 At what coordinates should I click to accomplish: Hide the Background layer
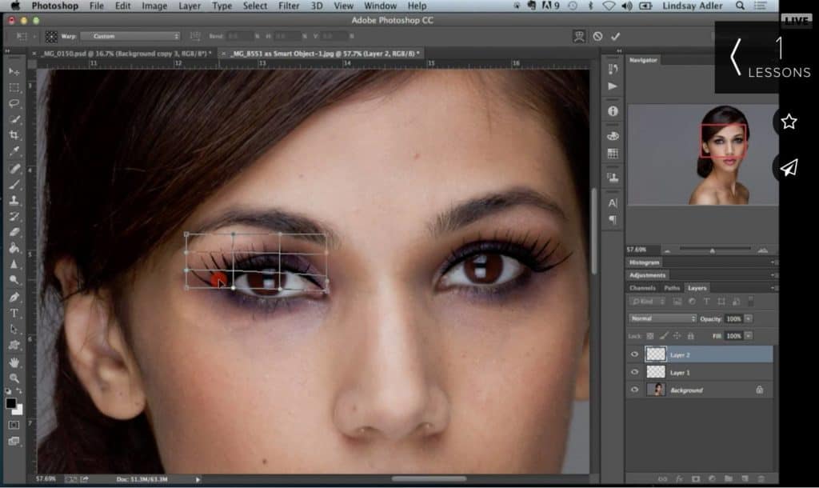click(x=634, y=390)
